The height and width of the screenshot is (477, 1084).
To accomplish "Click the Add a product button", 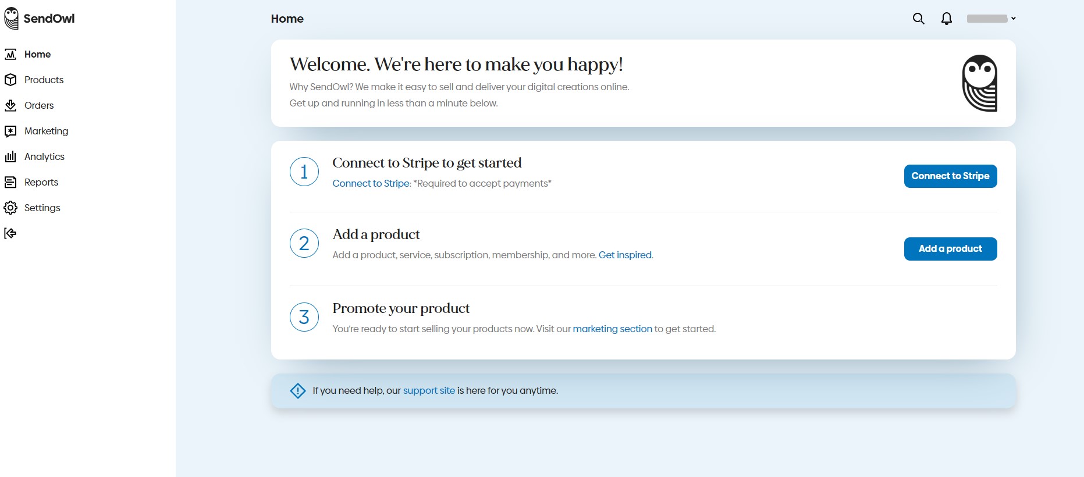I will pos(950,249).
